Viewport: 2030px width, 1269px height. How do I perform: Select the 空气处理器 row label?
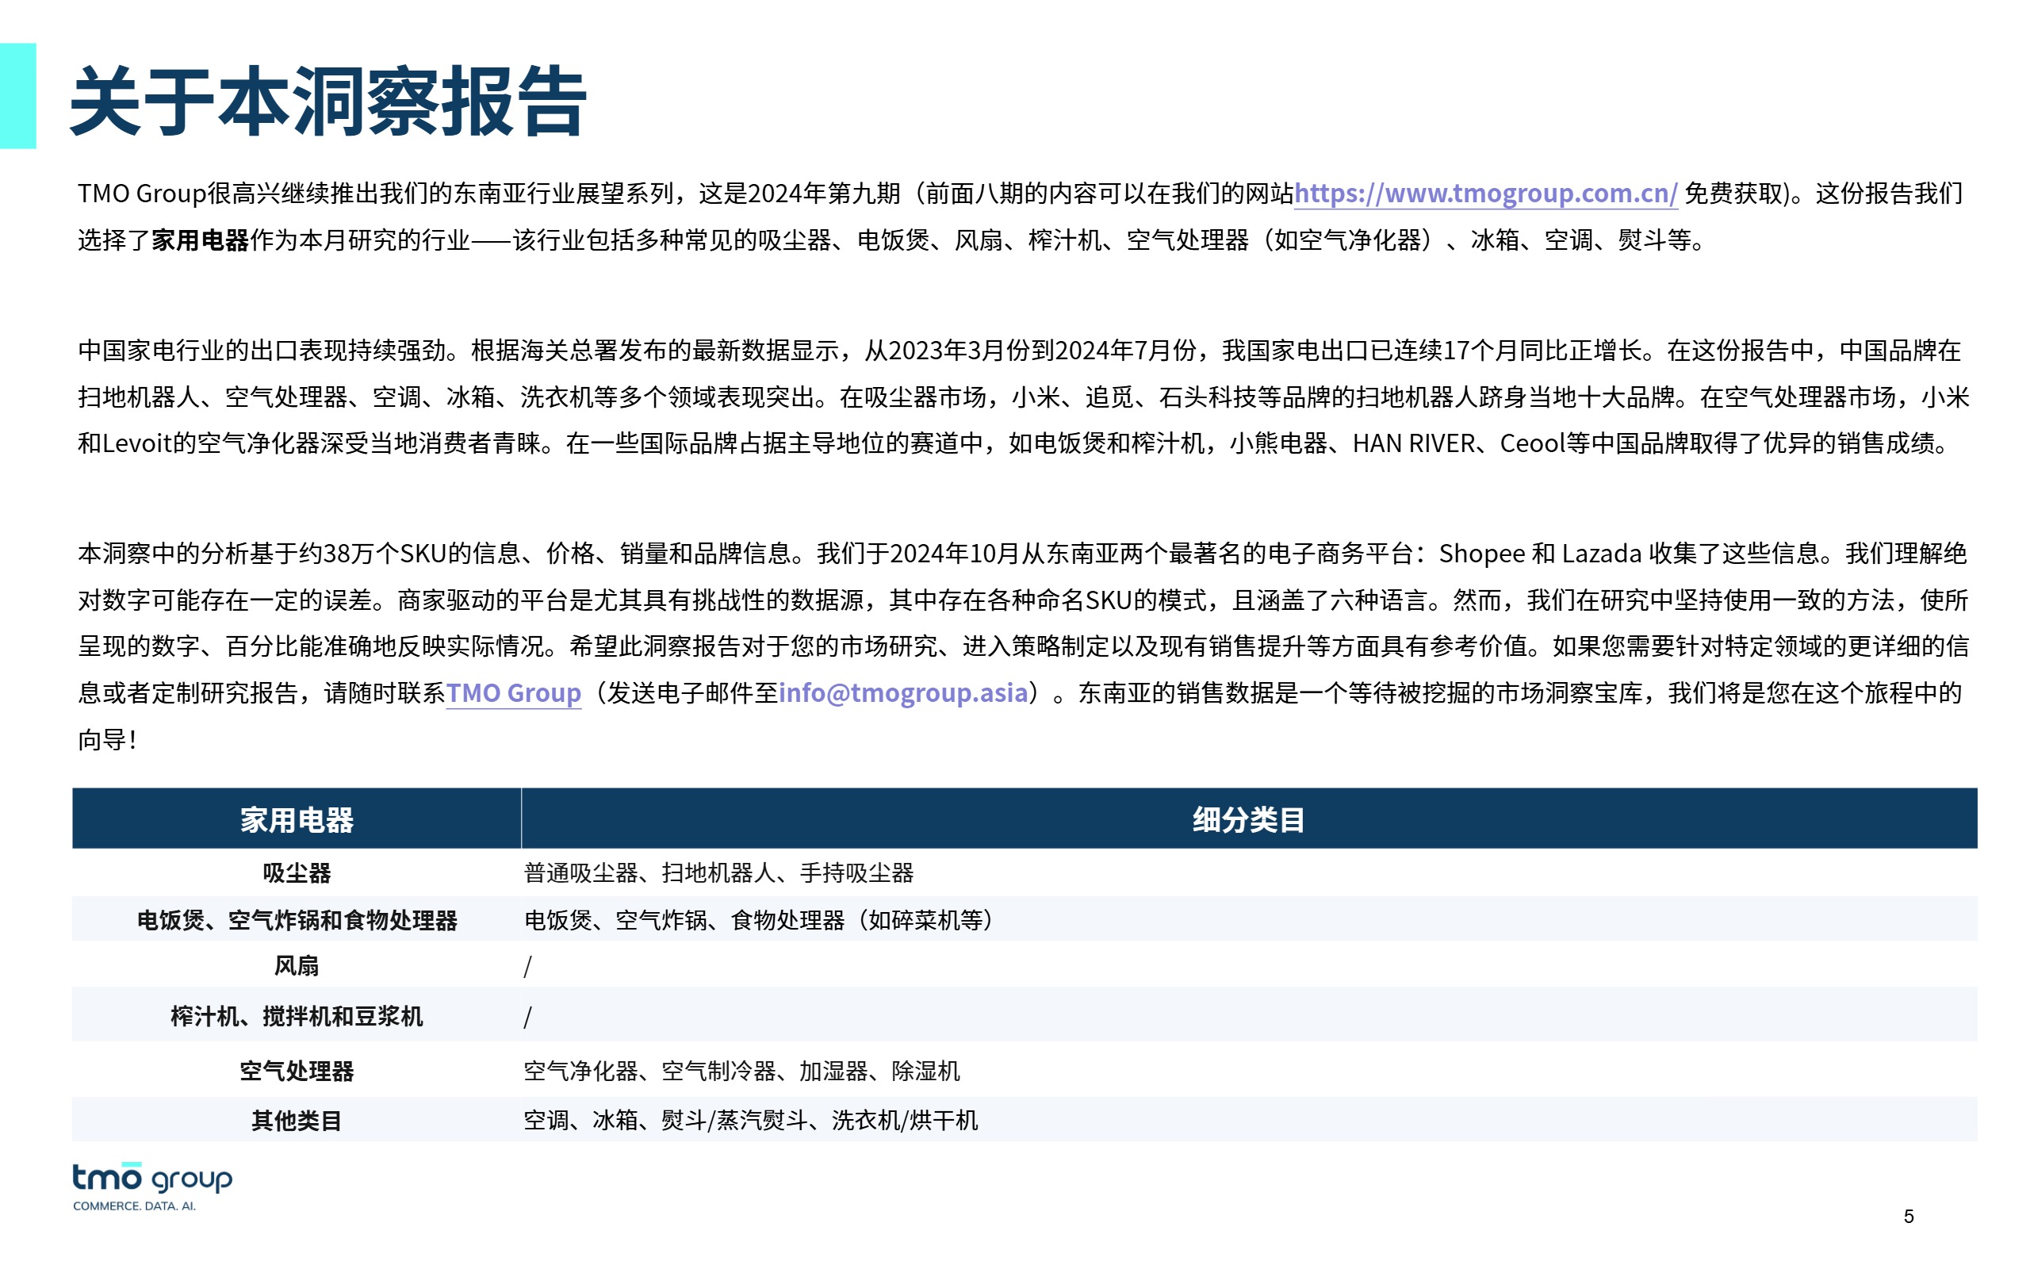pyautogui.click(x=297, y=1071)
